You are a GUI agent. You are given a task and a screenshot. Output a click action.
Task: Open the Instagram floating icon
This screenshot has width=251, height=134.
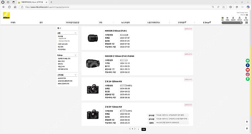tap(248, 74)
